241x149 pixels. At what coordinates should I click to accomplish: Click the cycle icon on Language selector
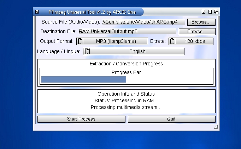coord(87,52)
